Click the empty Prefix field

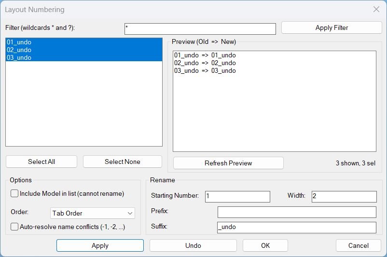(296, 212)
